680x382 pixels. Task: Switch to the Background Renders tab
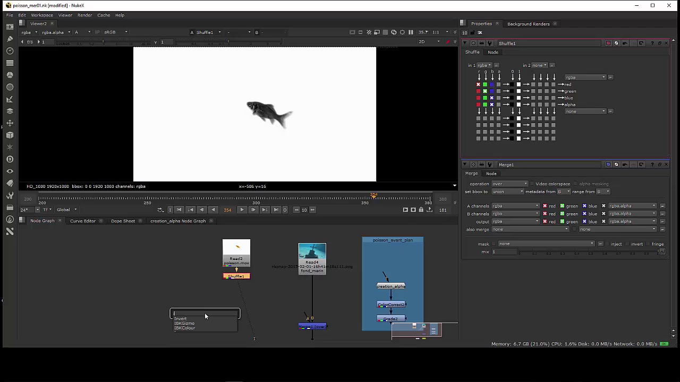528,24
